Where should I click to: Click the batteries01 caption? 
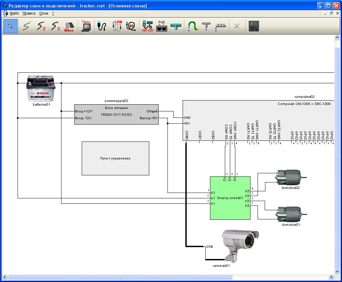point(42,105)
